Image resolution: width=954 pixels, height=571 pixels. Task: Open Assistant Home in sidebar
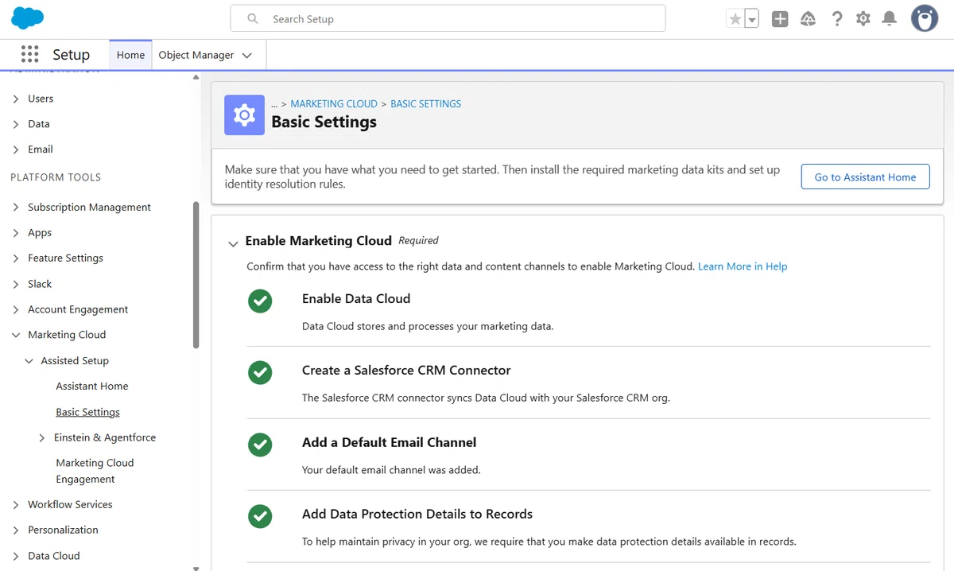[91, 386]
